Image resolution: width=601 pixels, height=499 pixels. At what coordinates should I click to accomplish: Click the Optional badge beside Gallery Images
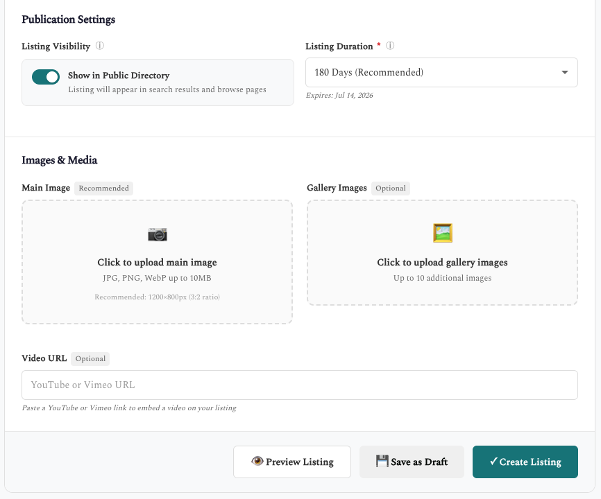coord(390,188)
